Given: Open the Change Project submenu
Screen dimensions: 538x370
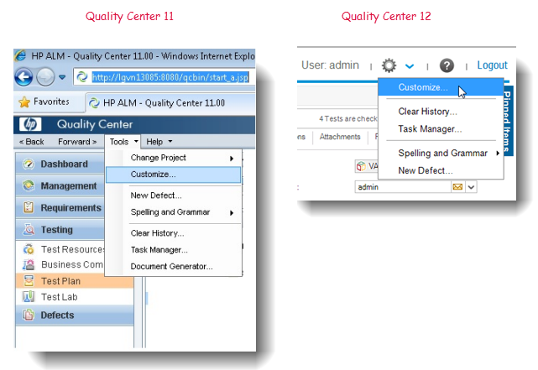Looking at the screenshot, I should point(173,158).
